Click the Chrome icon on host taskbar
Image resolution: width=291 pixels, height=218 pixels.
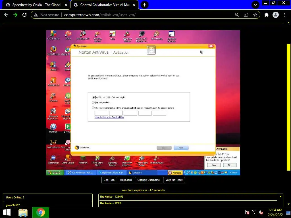(41, 212)
